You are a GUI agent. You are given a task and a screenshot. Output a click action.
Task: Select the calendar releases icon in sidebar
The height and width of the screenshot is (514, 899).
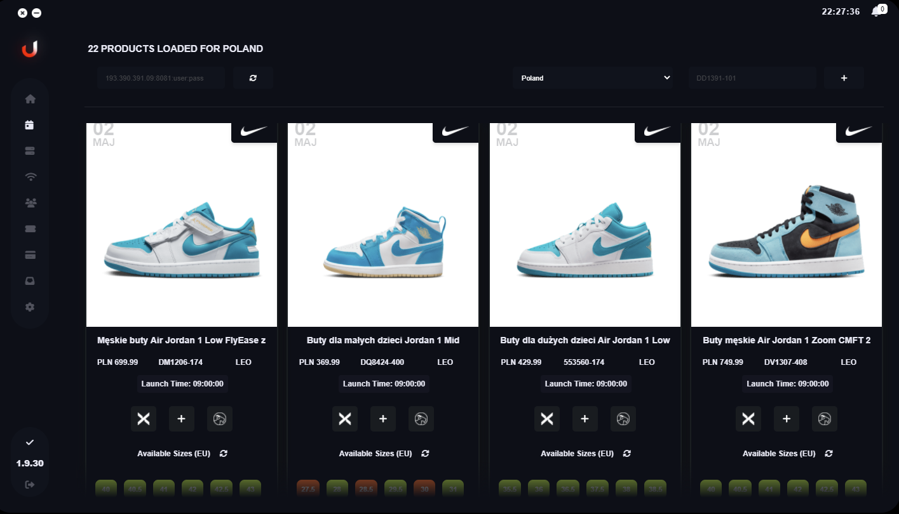(x=30, y=125)
